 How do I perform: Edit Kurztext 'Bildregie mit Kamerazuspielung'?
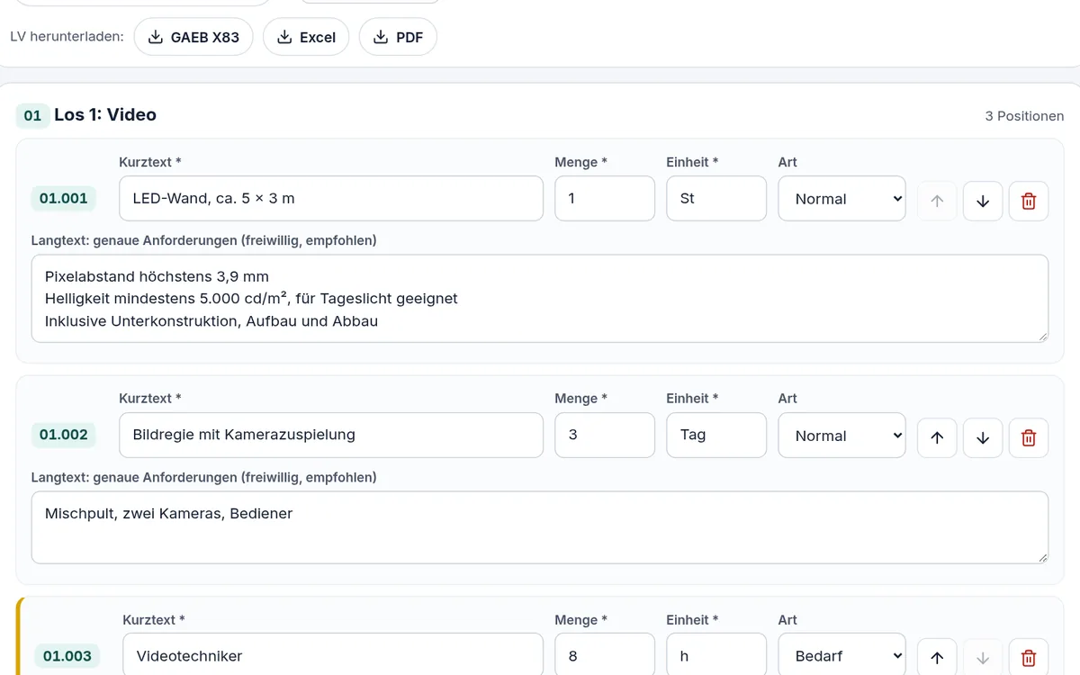coord(331,435)
